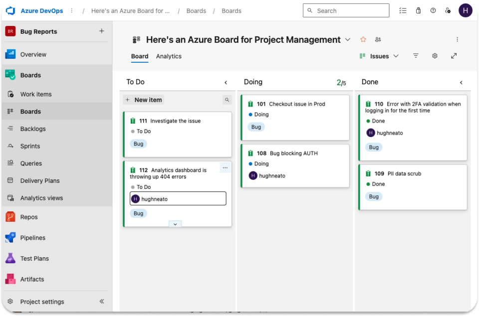Open board settings via the gear icon
The width and height of the screenshot is (479, 316).
coord(435,56)
